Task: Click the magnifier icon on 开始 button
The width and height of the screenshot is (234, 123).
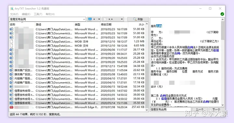Action: click(135, 19)
